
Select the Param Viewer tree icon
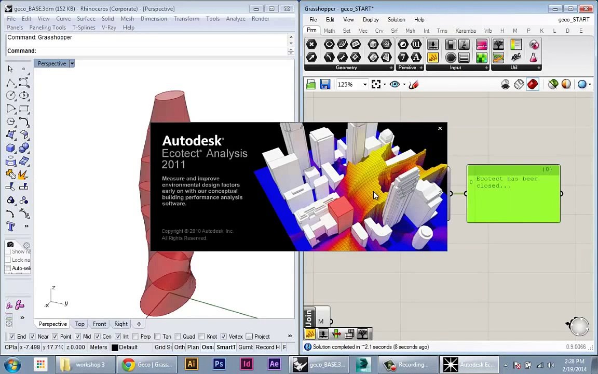coord(498,45)
